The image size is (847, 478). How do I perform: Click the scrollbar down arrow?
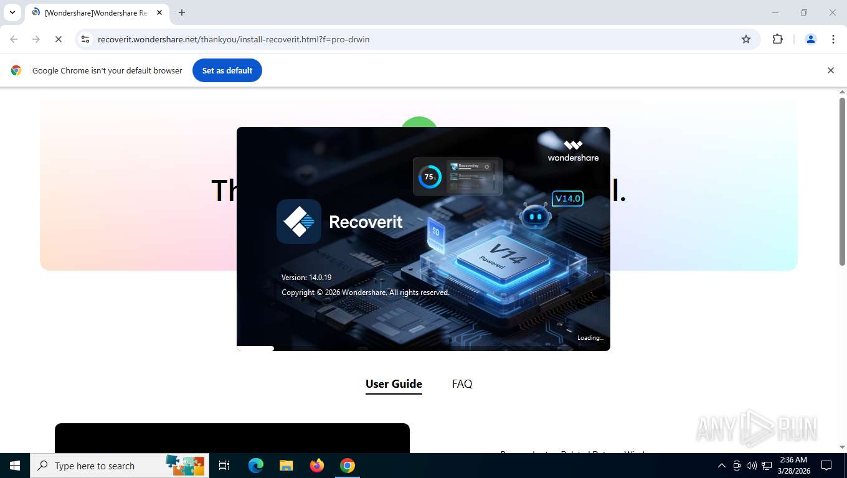pyautogui.click(x=842, y=447)
